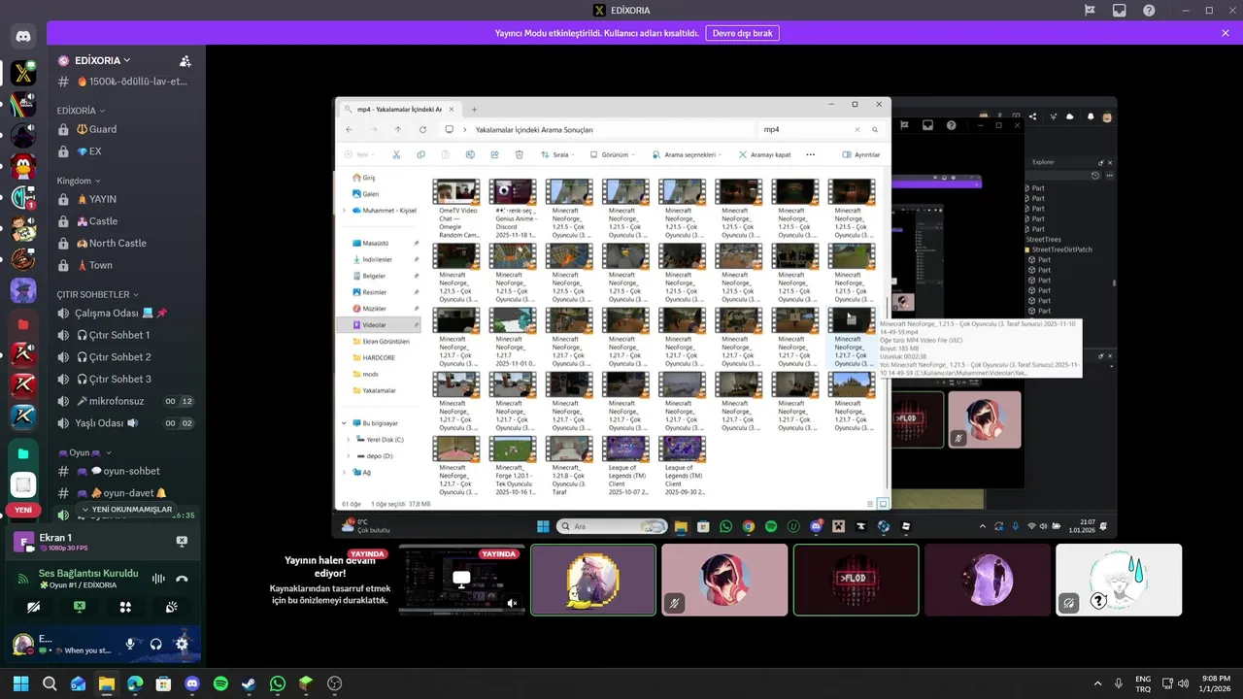
Task: Toggle the camera on
Action: click(x=33, y=607)
